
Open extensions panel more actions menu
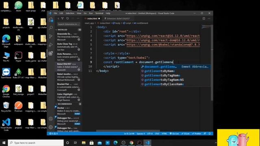[78, 18]
